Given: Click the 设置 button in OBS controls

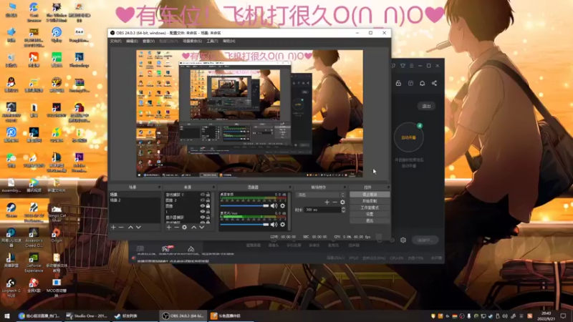Looking at the screenshot, I should (x=370, y=214).
